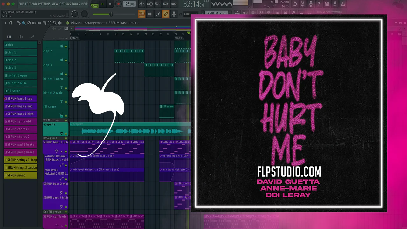Start one-click recording with microphone icon
407x229 pixels.
click(311, 4)
